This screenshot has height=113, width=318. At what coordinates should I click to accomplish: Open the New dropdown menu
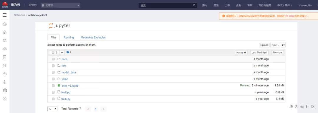coord(275,45)
